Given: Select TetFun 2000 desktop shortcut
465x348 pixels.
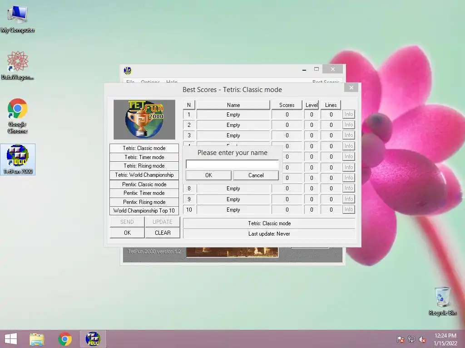Looking at the screenshot, I should (x=18, y=159).
